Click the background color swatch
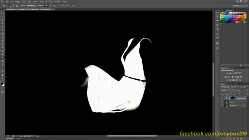 click(4, 85)
